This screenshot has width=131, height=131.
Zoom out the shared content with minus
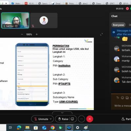coord(22,34)
